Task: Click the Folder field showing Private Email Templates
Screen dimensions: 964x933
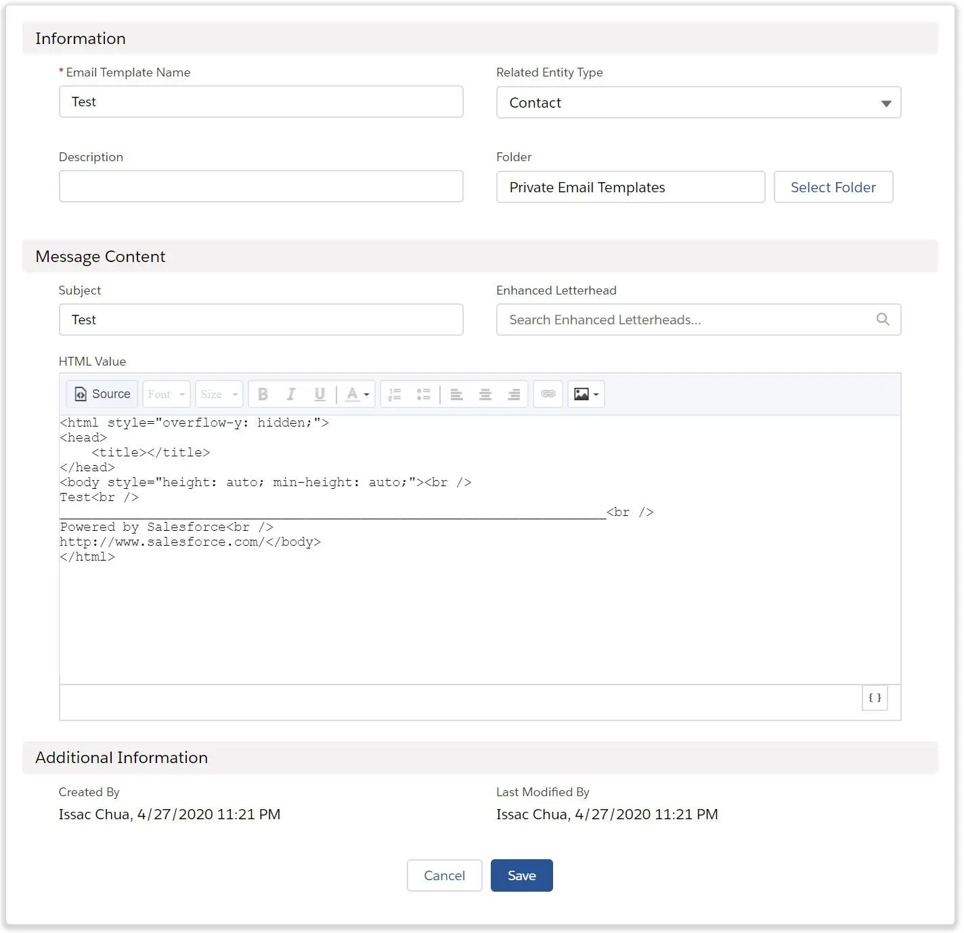Action: point(631,187)
